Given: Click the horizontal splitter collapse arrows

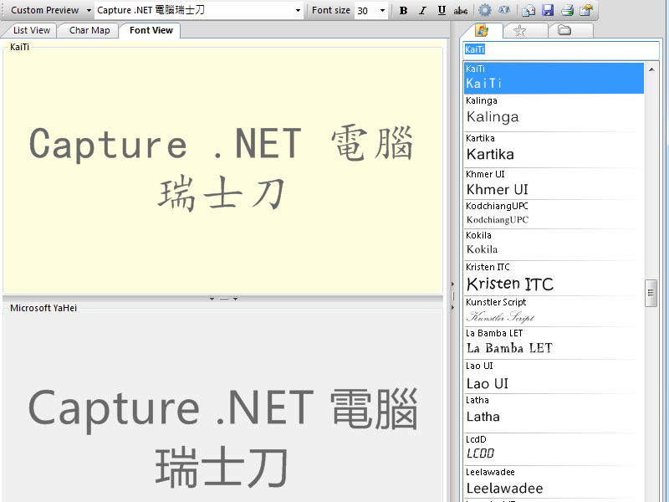Looking at the screenshot, I should (x=223, y=299).
